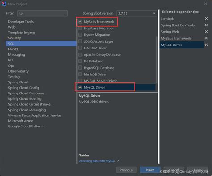Remove Spring Web dependency
Screen dimensions: 212x176
pyautogui.click(x=206, y=32)
